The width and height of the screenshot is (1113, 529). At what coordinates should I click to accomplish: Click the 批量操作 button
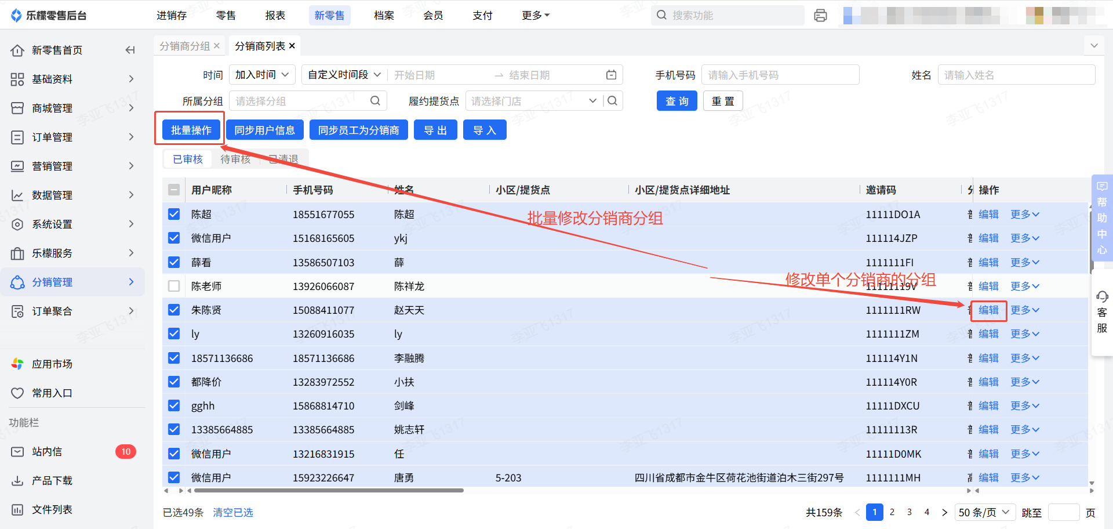coord(191,131)
